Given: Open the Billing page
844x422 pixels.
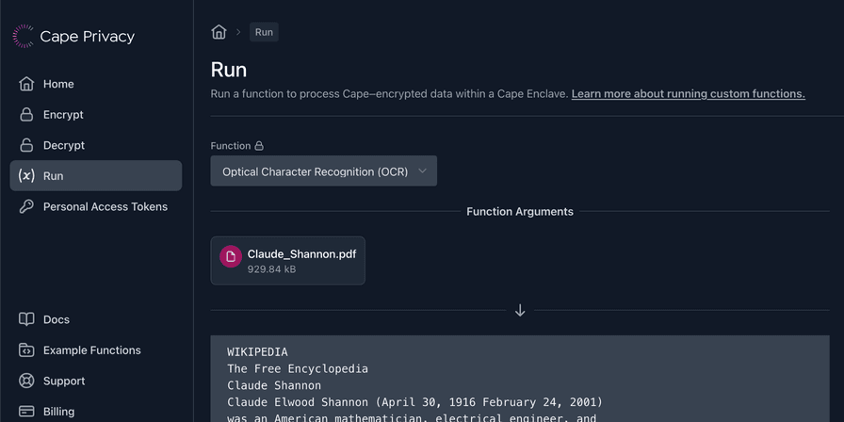Looking at the screenshot, I should [96, 412].
